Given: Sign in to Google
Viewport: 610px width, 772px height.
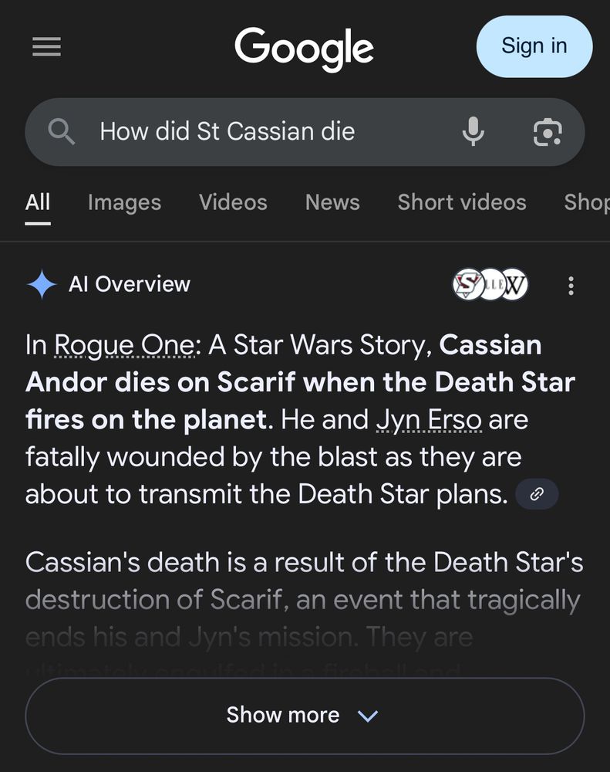Looking at the screenshot, I should pyautogui.click(x=534, y=46).
